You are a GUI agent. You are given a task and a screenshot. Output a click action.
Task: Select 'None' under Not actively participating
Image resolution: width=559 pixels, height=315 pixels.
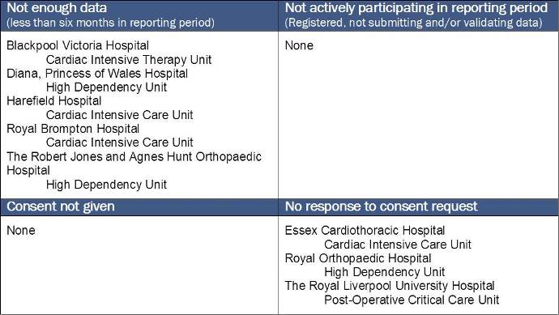tap(299, 45)
